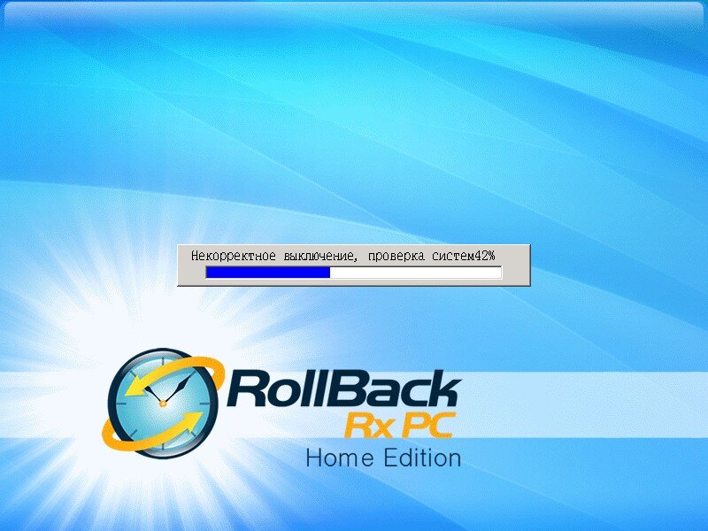Click the 'Некорректное выключение, проверка систем' text
This screenshot has width=708, height=531.
tap(332, 257)
